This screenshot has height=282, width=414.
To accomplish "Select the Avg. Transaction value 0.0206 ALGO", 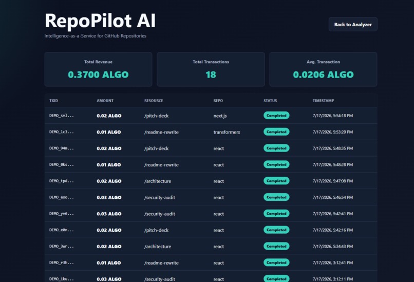I will pyautogui.click(x=323, y=74).
